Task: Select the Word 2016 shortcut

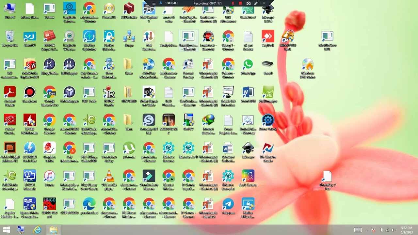Action: click(248, 95)
